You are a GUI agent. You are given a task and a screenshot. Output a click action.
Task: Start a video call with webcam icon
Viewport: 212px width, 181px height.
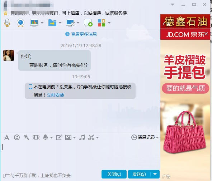(20, 23)
